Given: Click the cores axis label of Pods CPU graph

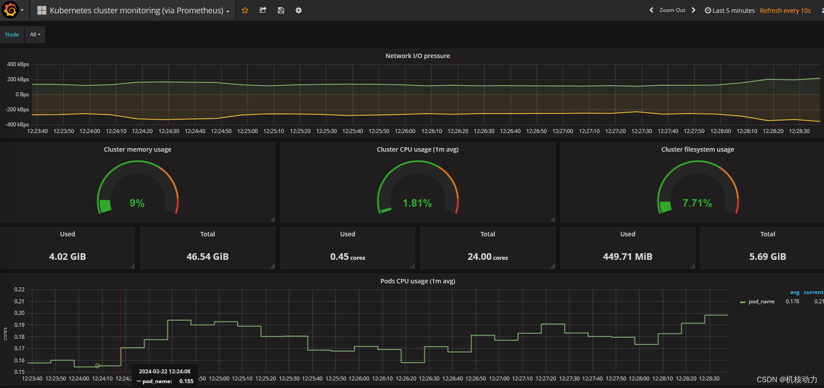Looking at the screenshot, I should point(5,333).
